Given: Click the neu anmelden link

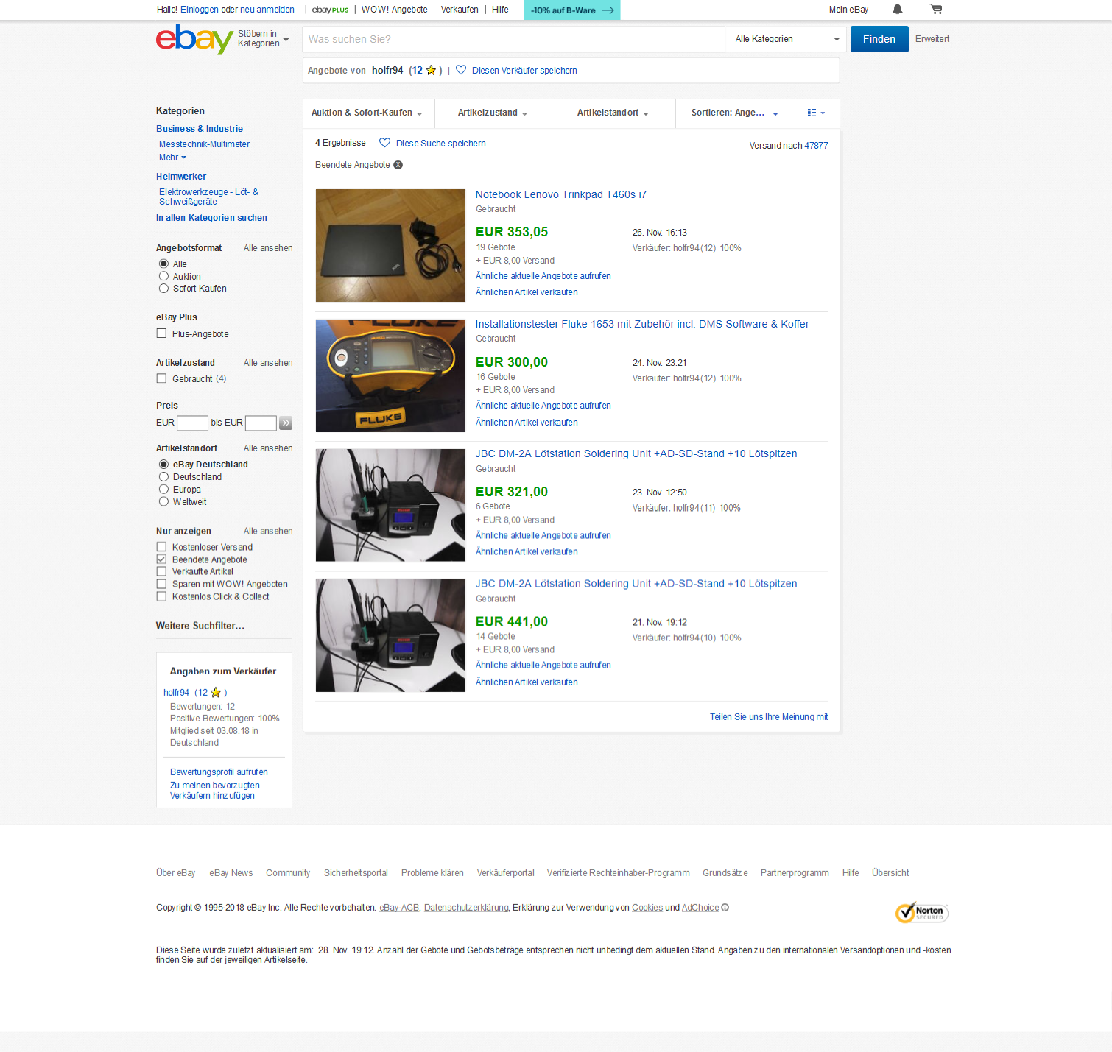Looking at the screenshot, I should 267,10.
